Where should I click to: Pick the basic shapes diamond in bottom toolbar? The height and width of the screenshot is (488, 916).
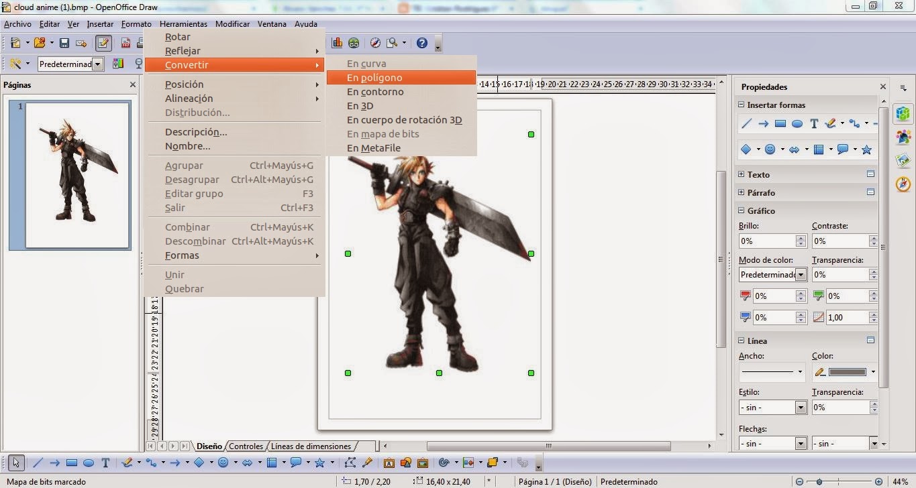click(x=199, y=463)
